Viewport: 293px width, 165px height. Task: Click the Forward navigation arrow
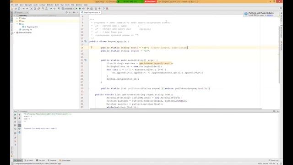pyautogui.click(x=54, y=9)
